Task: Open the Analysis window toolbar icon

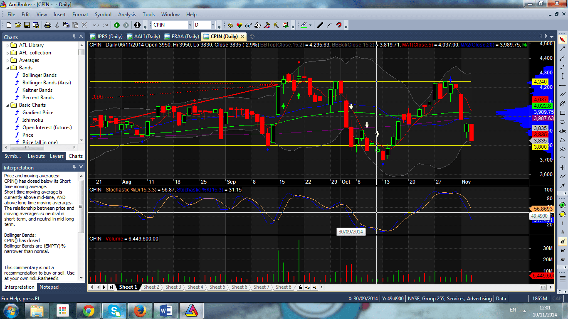Action: tap(230, 25)
